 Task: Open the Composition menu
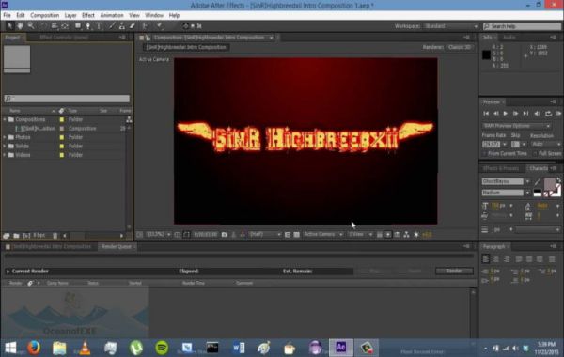tap(44, 15)
